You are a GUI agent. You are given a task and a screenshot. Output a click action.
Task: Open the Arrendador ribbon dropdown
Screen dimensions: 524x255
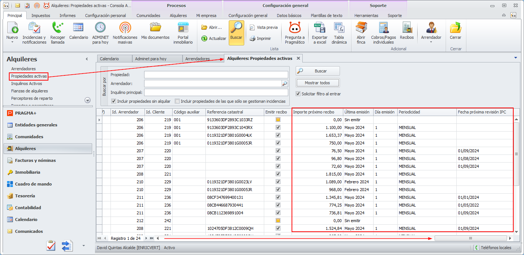(x=431, y=42)
